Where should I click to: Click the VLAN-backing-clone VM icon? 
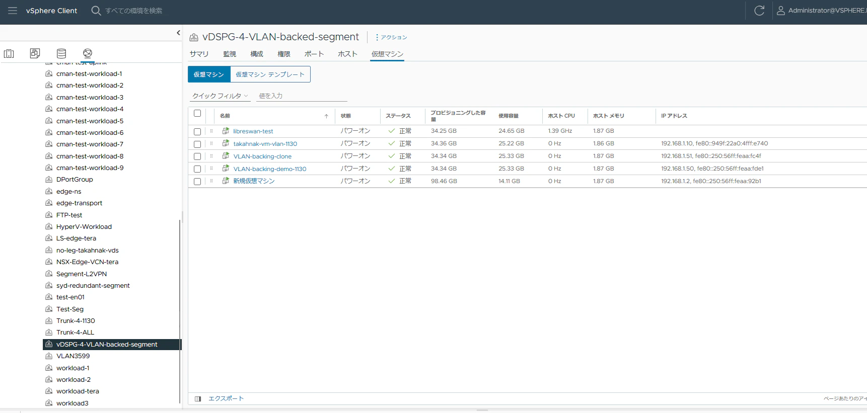click(x=226, y=156)
